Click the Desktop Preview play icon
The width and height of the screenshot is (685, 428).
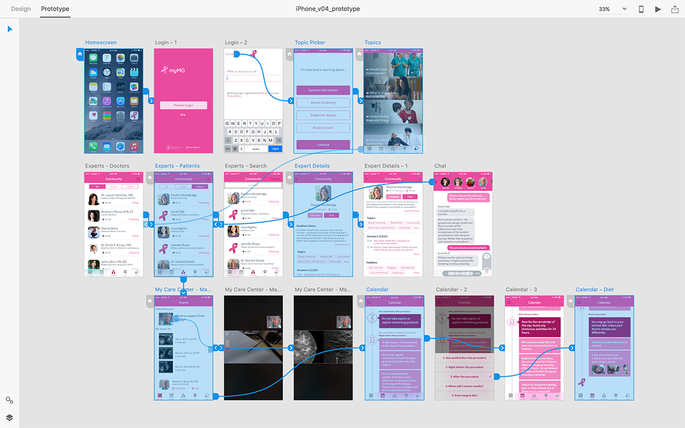click(x=658, y=9)
